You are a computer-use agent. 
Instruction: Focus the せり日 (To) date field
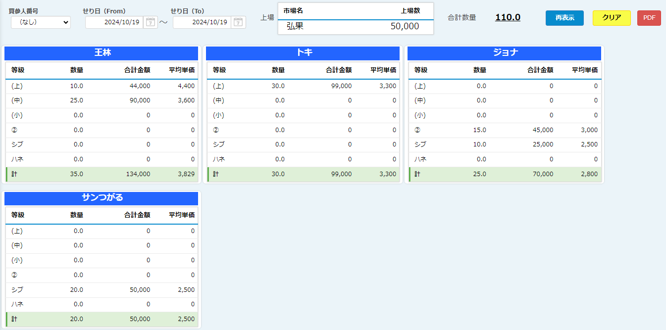(x=202, y=22)
